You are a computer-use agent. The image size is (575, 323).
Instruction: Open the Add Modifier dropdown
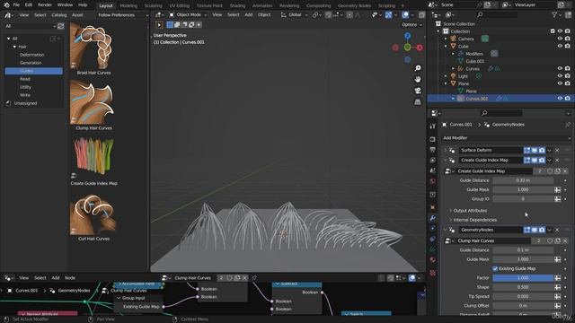point(506,138)
